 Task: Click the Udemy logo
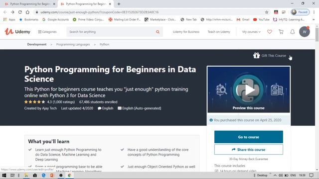(x=17, y=32)
